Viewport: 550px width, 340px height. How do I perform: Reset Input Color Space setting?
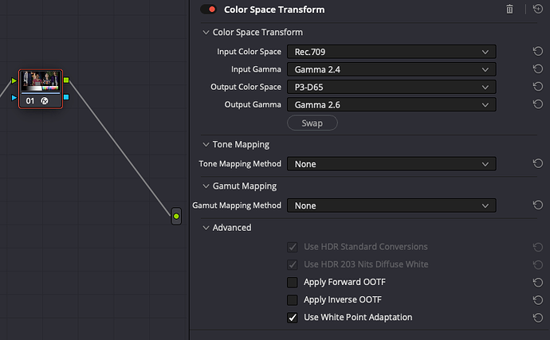(538, 52)
